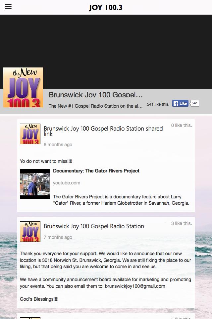212x319 pixels.
Task: Click the Facebook Like button
Action: 180,103
